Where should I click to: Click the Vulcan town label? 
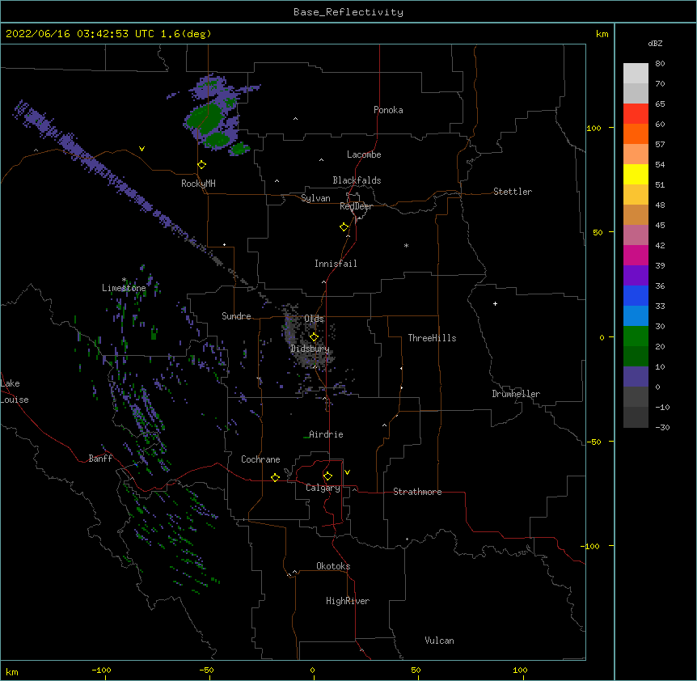point(439,641)
